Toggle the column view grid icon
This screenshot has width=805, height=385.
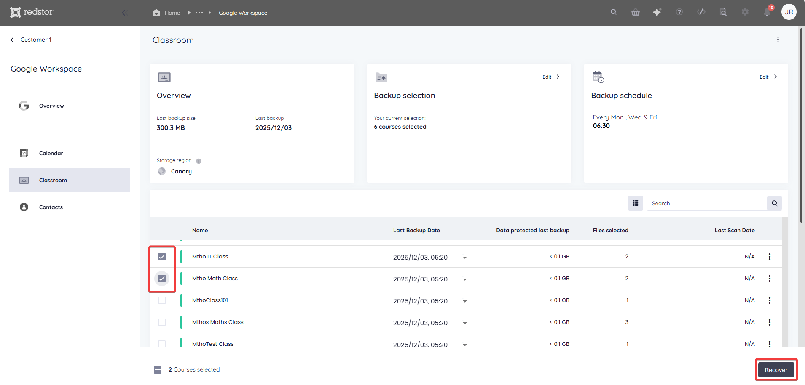(636, 203)
